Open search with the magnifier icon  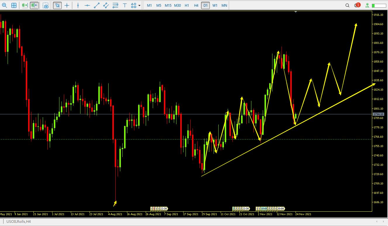347,5
